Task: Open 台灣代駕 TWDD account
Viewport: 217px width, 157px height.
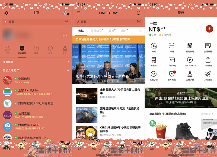Action: [36, 127]
